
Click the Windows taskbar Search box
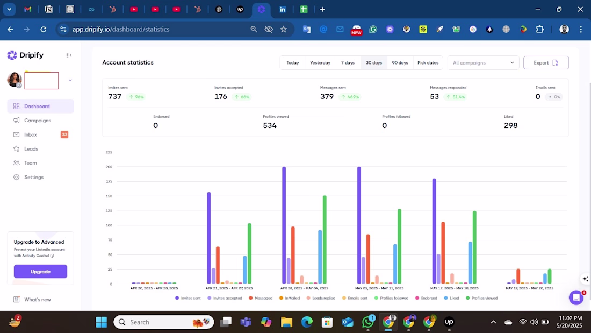(163, 322)
